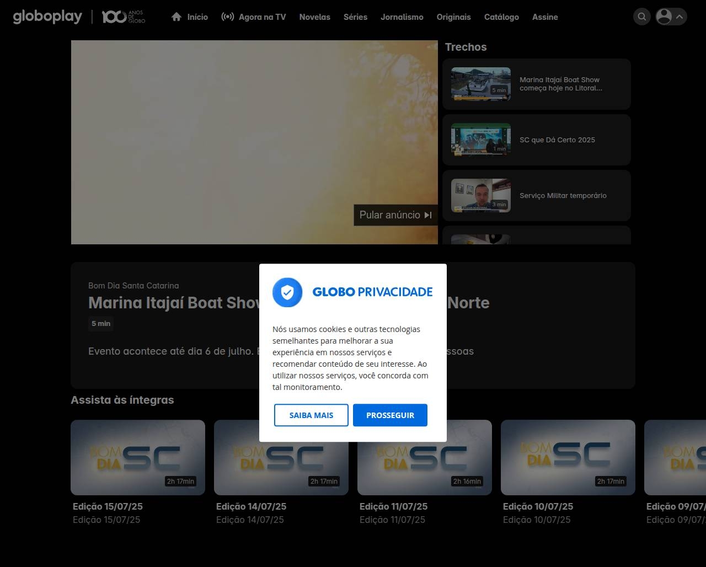Play the Marina Itajaí Boat Show clip
The height and width of the screenshot is (567, 706).
point(536,84)
